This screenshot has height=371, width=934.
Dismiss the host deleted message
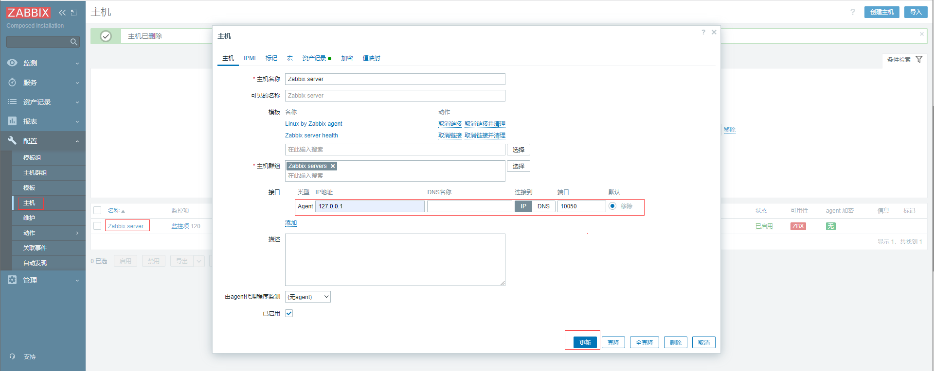click(x=922, y=34)
